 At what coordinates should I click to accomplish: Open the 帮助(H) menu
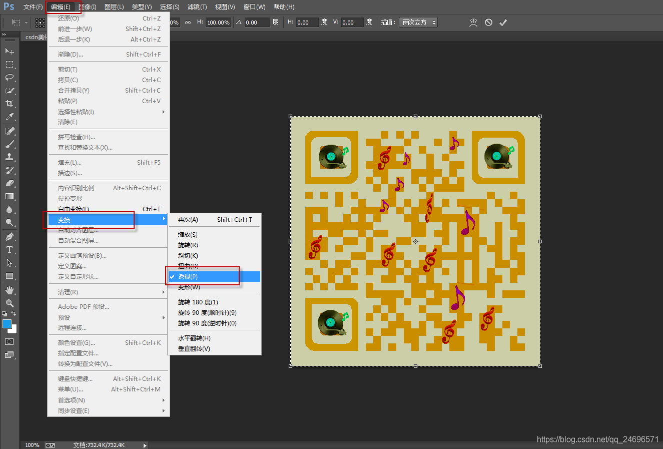tap(284, 7)
